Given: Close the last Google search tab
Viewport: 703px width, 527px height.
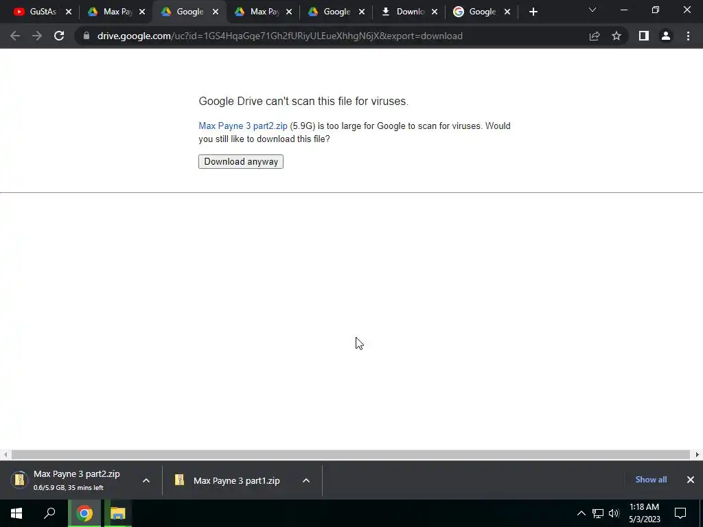Looking at the screenshot, I should point(507,12).
